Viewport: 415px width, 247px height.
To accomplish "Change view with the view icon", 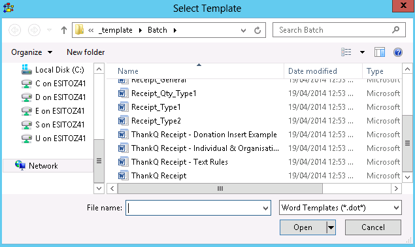I will [x=346, y=52].
